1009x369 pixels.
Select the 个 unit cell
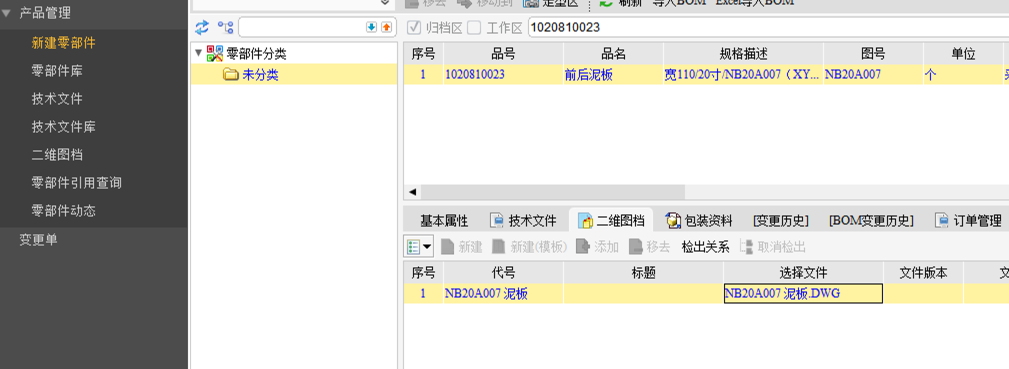(963, 74)
